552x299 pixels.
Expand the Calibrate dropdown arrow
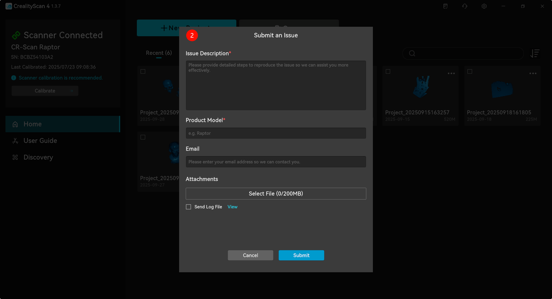click(72, 91)
